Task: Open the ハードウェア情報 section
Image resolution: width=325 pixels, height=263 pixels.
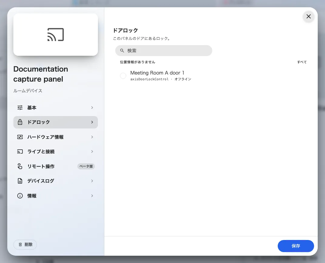Action: click(55, 137)
